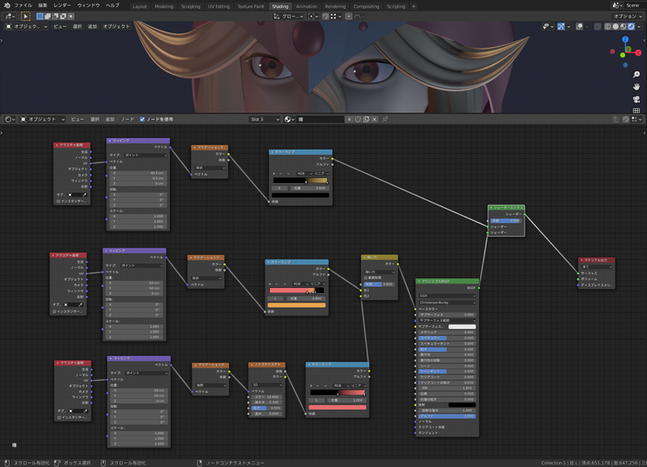
Task: Open the Slot 3 material slot dropdown
Action: (264, 119)
